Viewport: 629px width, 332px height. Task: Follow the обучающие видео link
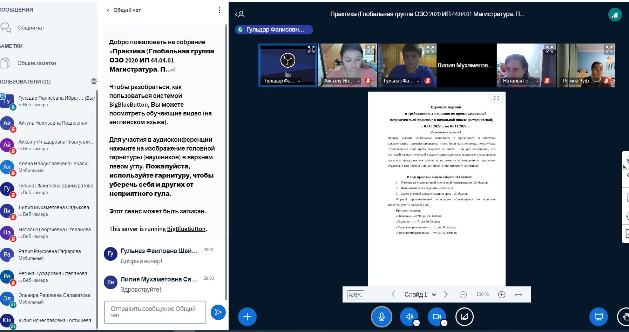(174, 113)
